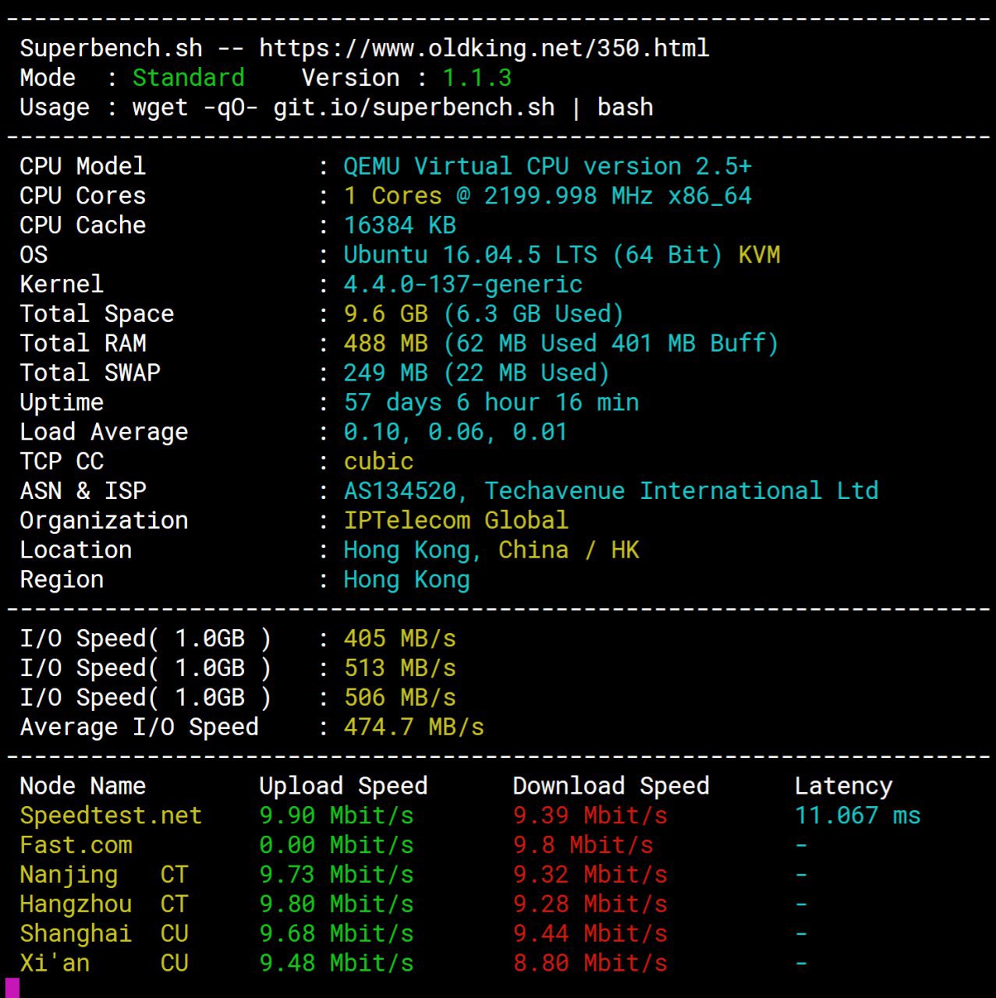Click the magenta terminal cursor block
996x998 pixels.
coord(12,987)
